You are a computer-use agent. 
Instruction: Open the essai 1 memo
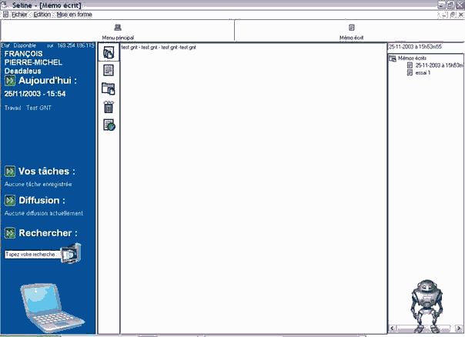(423, 72)
